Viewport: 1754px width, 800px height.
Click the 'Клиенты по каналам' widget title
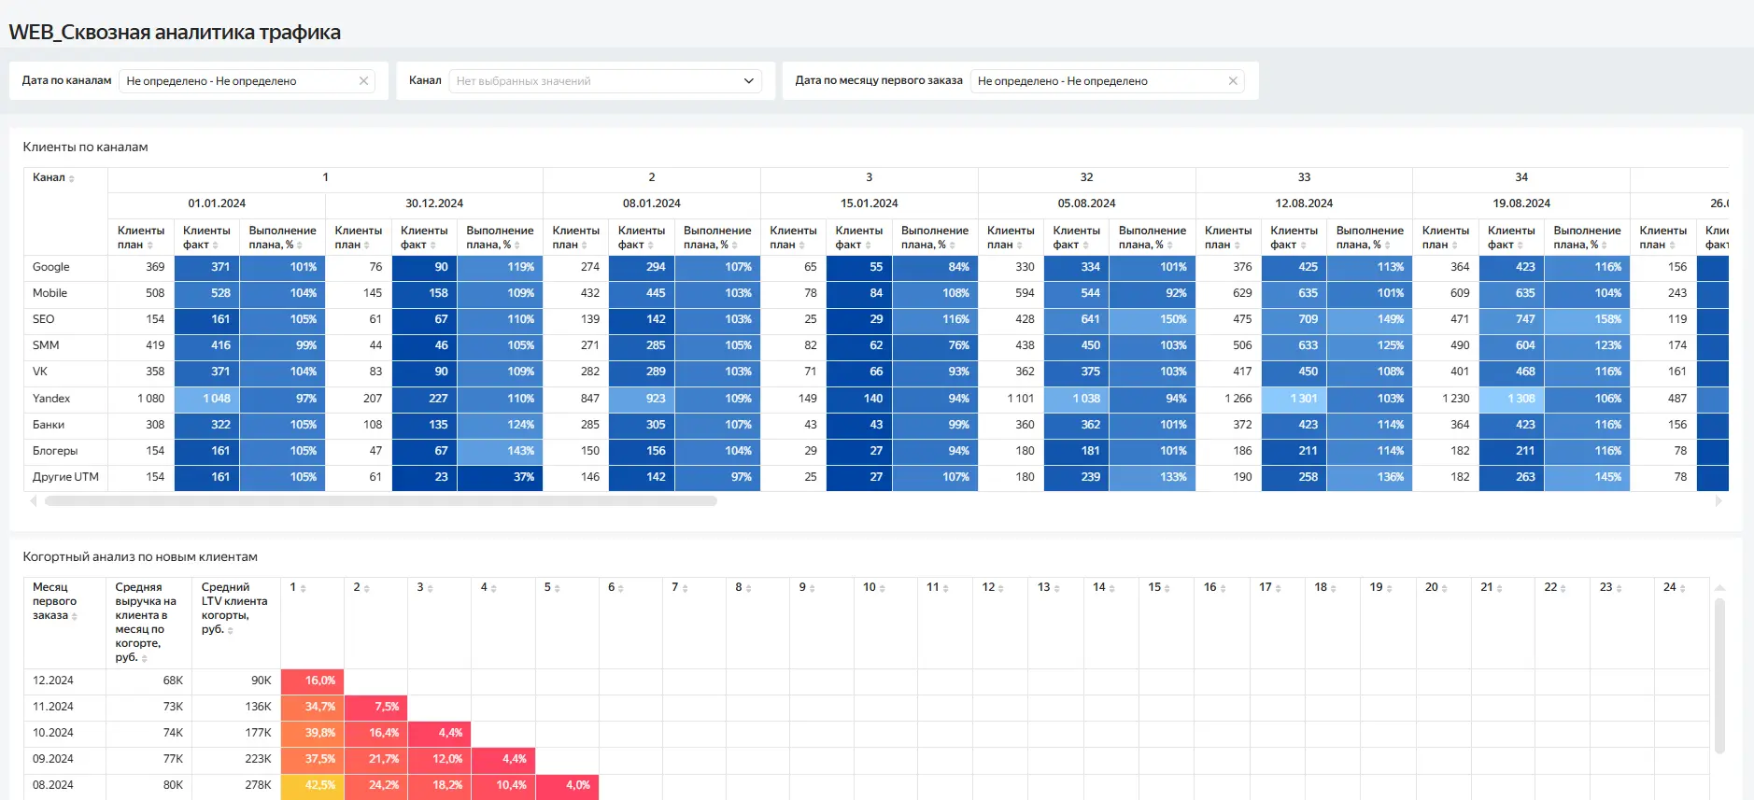click(86, 147)
